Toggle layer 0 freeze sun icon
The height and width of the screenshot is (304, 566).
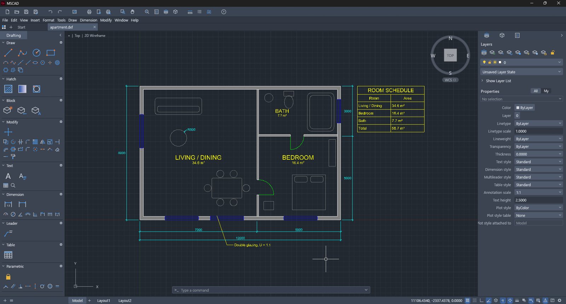coord(495,62)
